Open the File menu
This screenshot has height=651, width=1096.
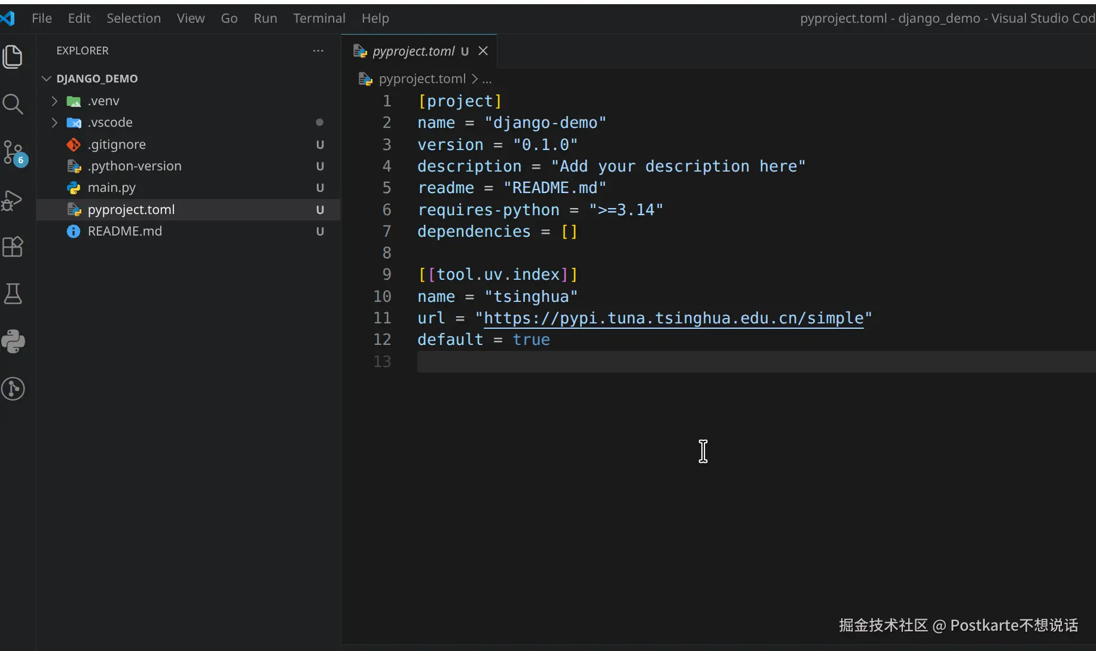42,19
